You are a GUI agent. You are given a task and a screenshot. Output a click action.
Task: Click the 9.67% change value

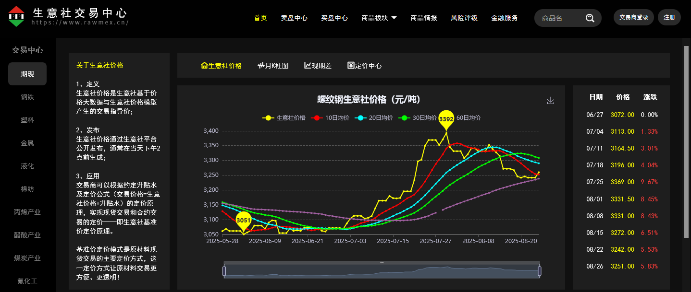pyautogui.click(x=649, y=182)
